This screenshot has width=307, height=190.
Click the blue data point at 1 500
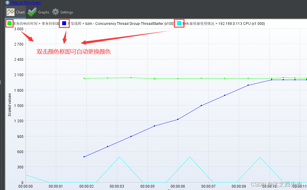(201, 106)
